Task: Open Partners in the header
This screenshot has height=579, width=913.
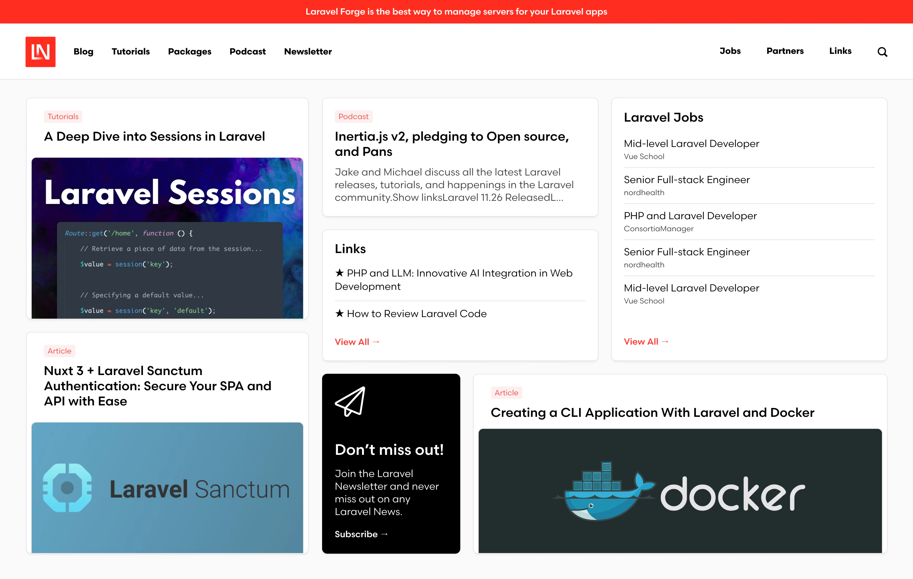Action: (785, 51)
